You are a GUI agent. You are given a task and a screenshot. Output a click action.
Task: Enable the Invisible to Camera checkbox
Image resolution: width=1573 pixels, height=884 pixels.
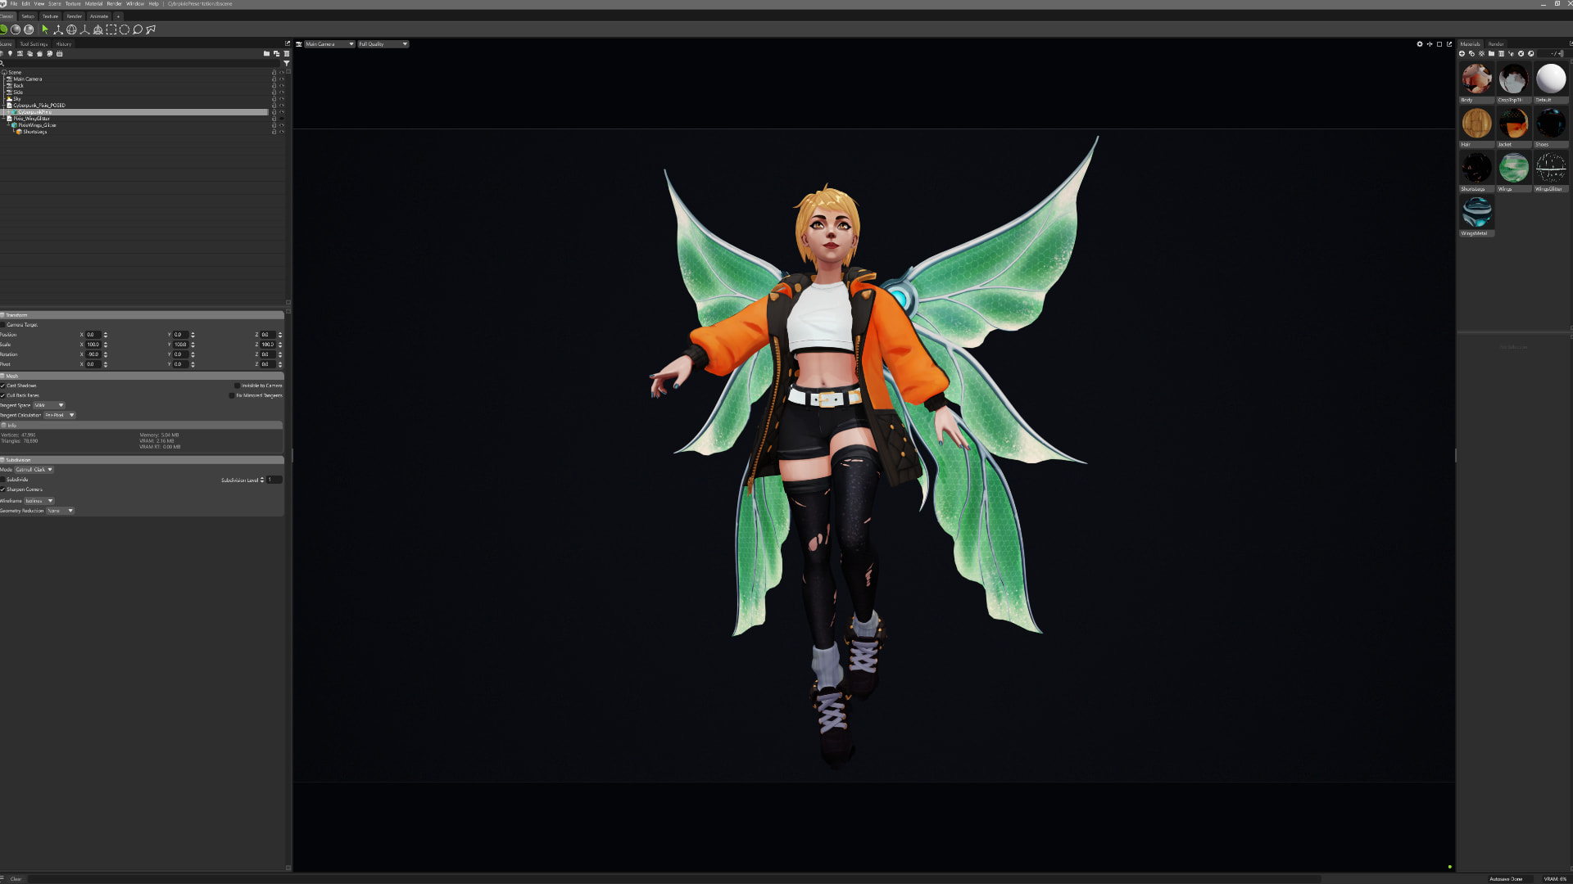238,386
